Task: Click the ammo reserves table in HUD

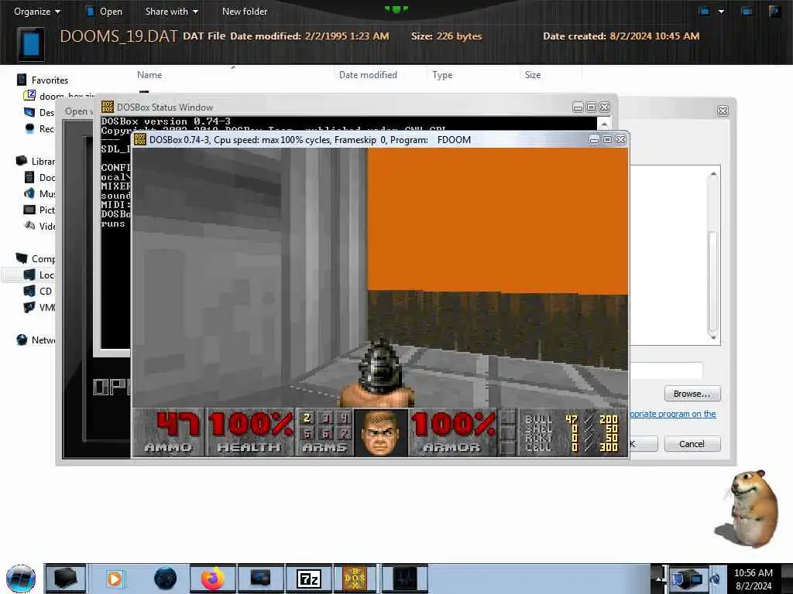Action: 571,433
